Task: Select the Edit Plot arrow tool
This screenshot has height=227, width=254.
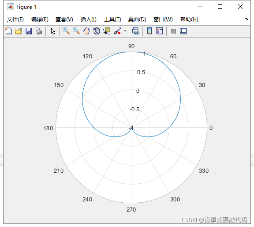Action: coord(53,31)
